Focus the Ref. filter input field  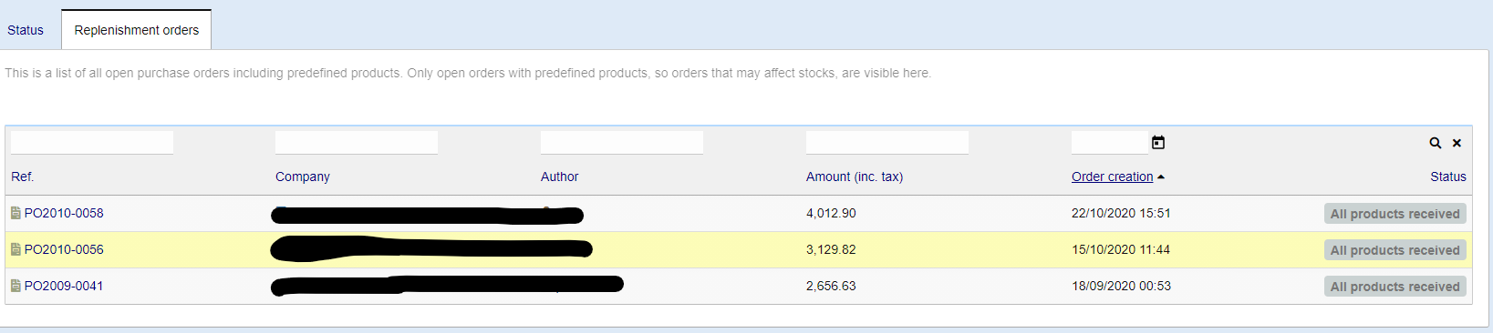[92, 142]
